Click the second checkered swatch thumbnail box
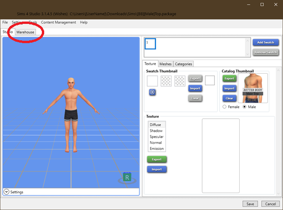 point(166,81)
